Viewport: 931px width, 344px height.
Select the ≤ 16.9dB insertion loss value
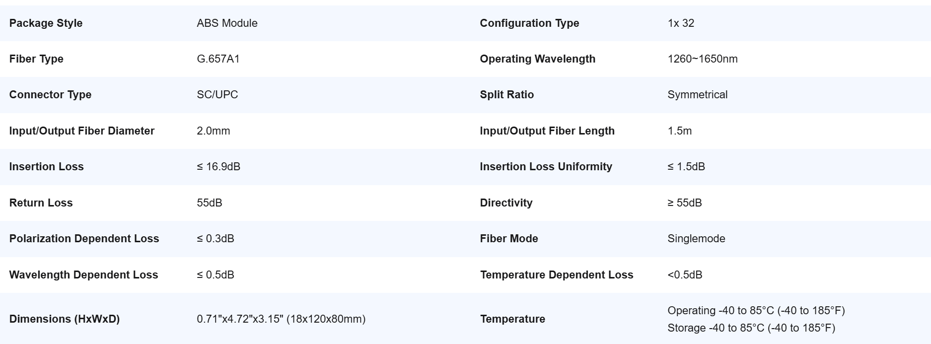tap(218, 167)
